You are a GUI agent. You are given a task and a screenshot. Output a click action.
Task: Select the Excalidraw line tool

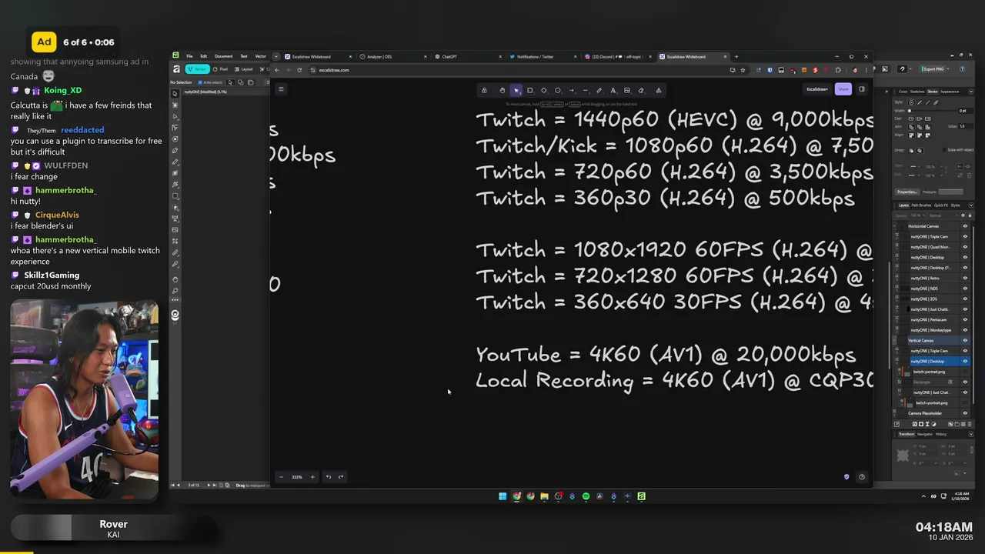coord(586,90)
